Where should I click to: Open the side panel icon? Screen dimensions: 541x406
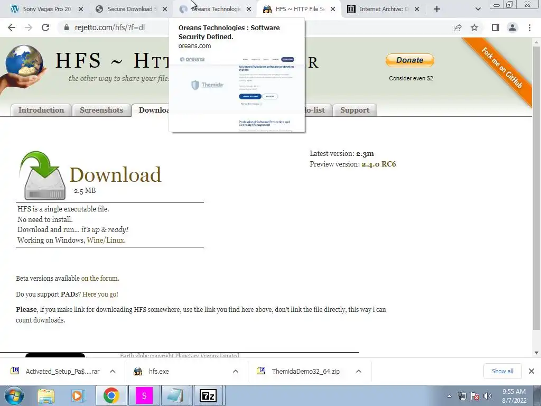pyautogui.click(x=496, y=27)
